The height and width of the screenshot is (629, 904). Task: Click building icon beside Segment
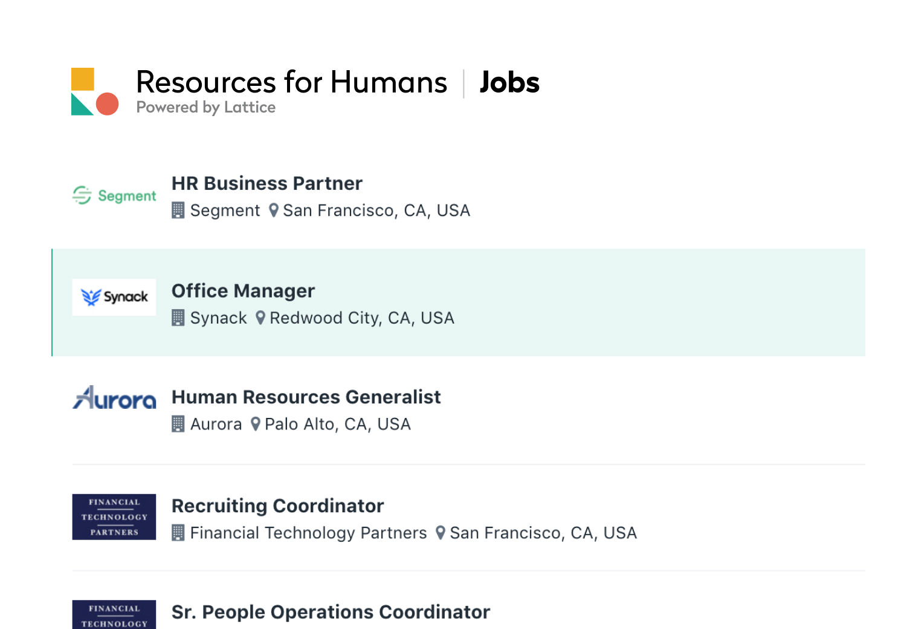(x=178, y=210)
